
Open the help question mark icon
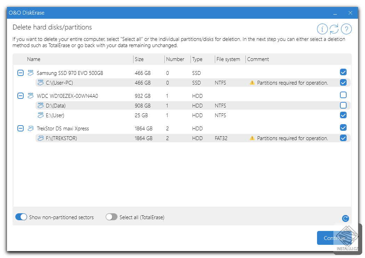[346, 29]
